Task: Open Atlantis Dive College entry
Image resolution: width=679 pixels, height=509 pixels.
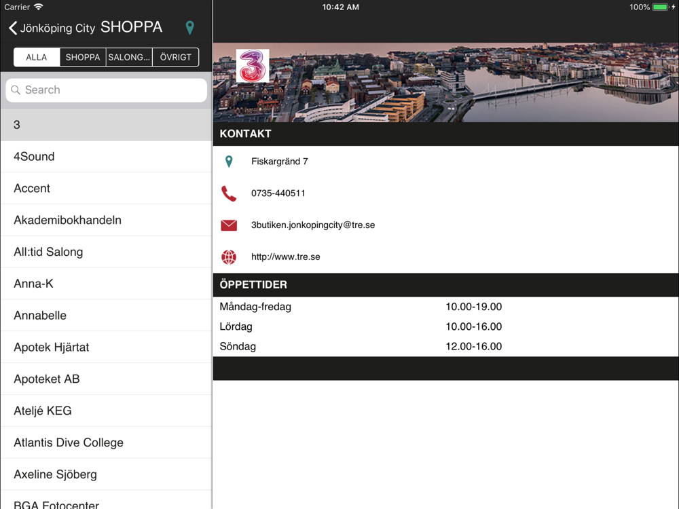Action: click(x=106, y=442)
